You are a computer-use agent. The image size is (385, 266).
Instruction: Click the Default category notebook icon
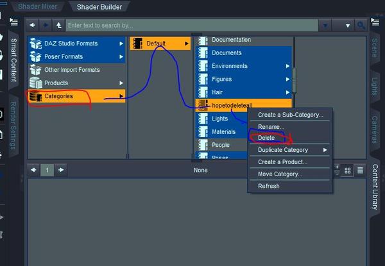[137, 44]
